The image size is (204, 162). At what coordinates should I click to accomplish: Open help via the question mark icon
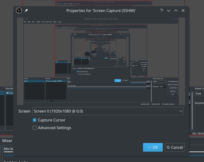click(161, 11)
